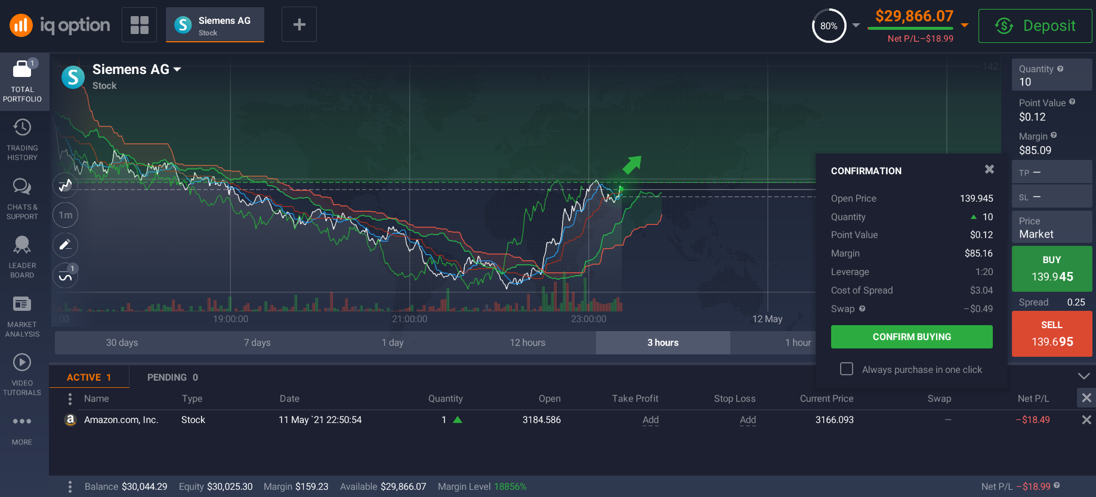Select the drawing pencil tool

(x=66, y=245)
